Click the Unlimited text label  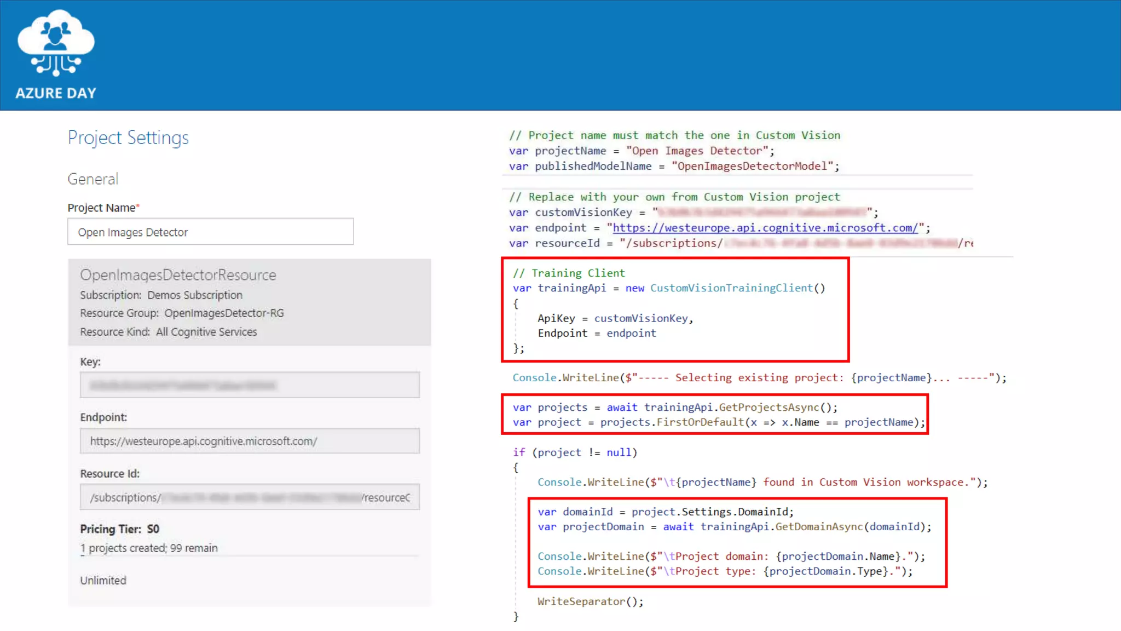pyautogui.click(x=103, y=581)
